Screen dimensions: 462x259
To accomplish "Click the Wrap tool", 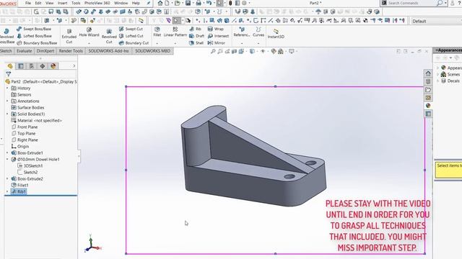I will 216,29.
